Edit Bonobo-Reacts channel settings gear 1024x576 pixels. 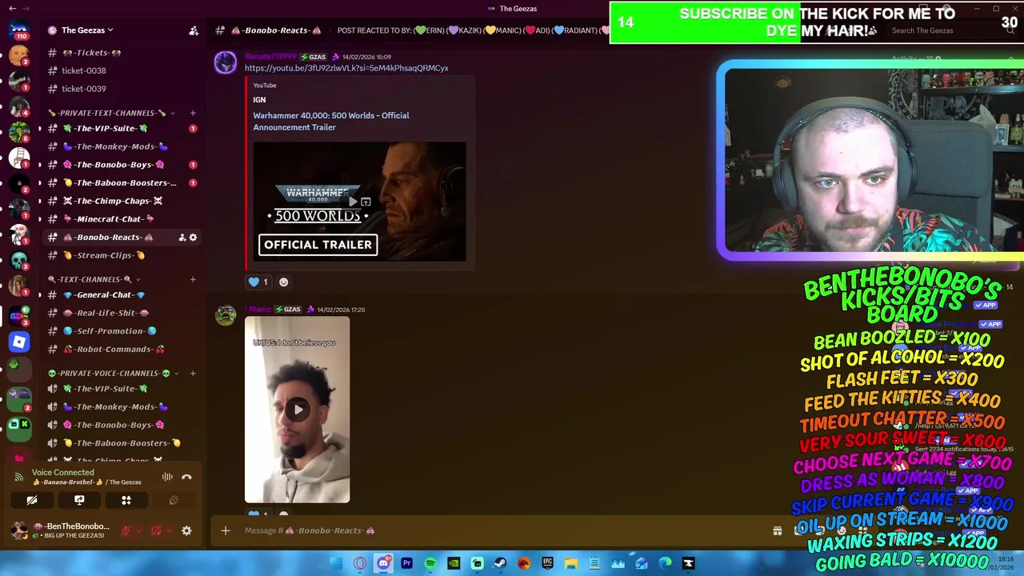(193, 238)
